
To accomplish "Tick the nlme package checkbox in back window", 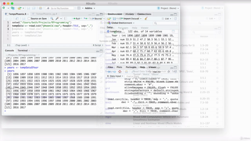I will pos(101,123).
